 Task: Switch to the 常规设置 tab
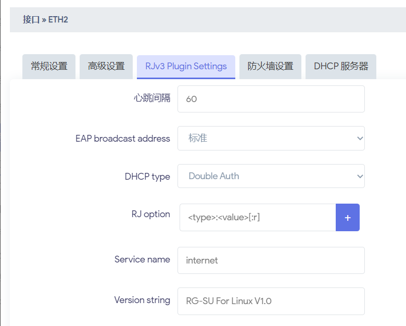(x=49, y=67)
